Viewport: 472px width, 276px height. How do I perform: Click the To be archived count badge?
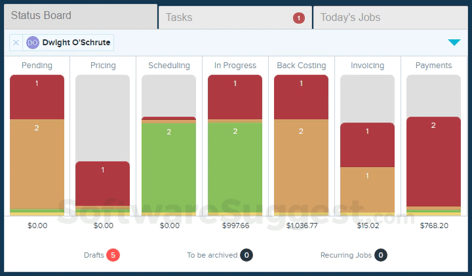(x=246, y=255)
